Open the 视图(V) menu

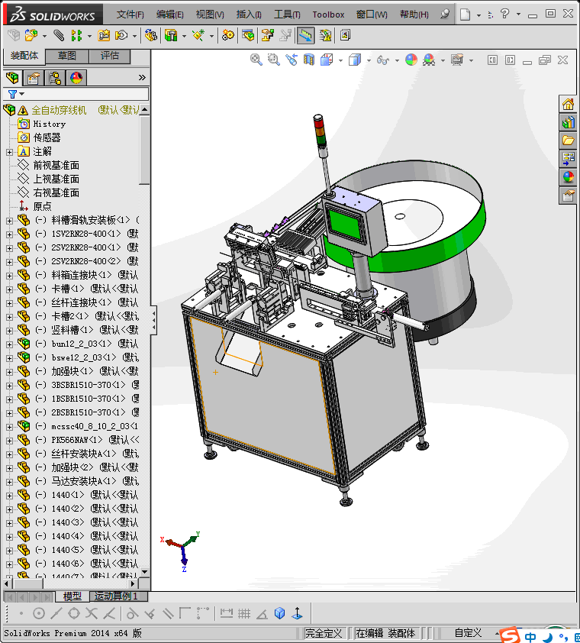(x=210, y=15)
